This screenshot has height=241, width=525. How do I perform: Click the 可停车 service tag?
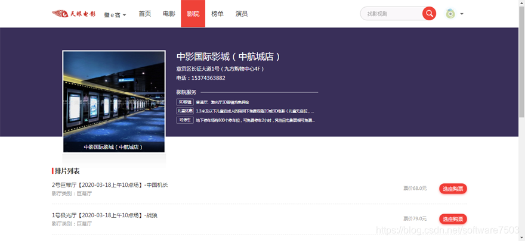pos(185,120)
